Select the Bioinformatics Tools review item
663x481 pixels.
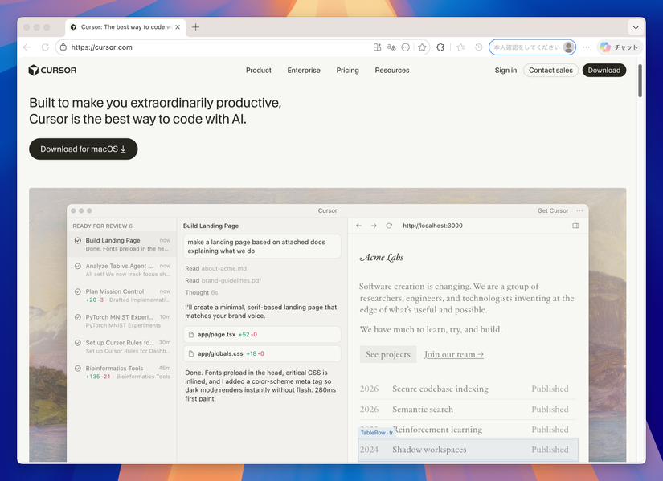pyautogui.click(x=122, y=373)
